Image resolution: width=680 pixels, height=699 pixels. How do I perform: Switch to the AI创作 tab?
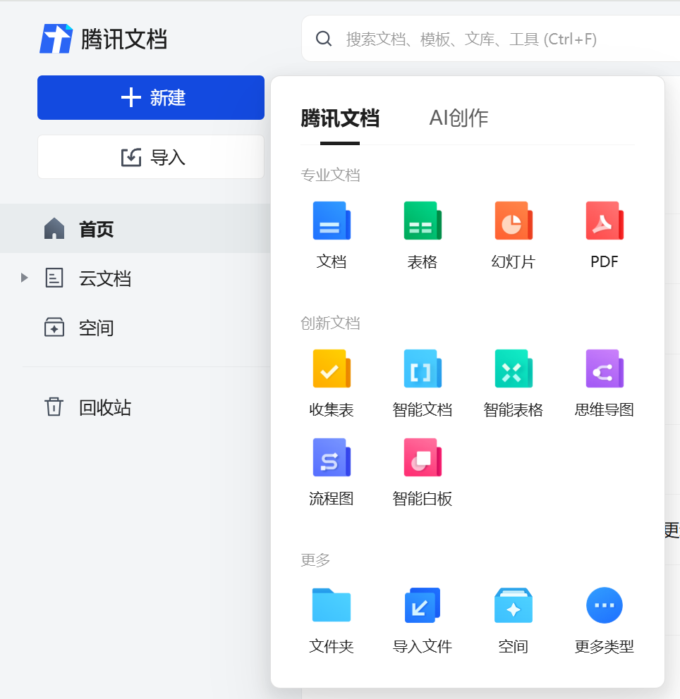coord(459,118)
